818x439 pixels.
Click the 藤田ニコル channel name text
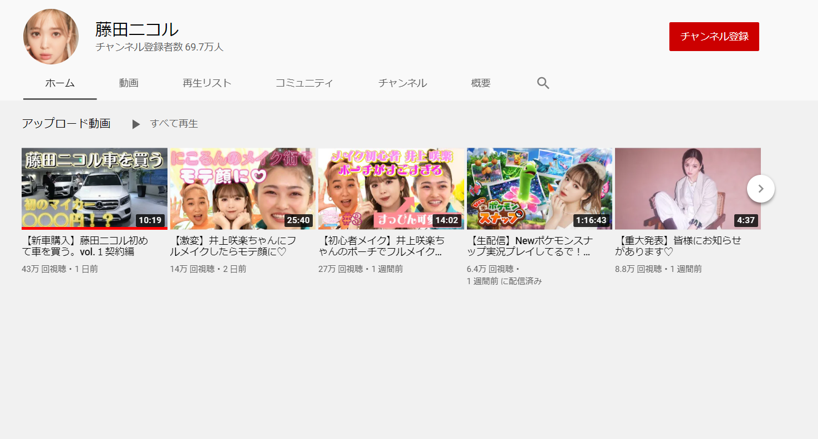click(x=137, y=29)
